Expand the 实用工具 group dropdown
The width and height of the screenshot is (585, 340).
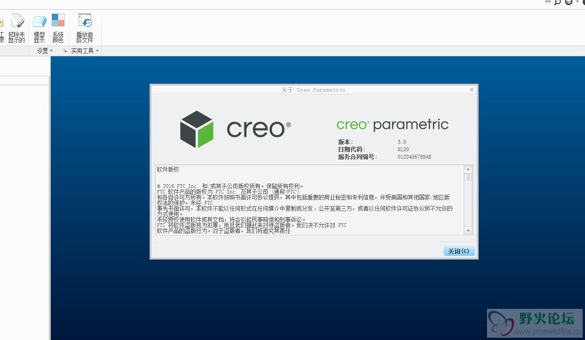click(x=85, y=51)
